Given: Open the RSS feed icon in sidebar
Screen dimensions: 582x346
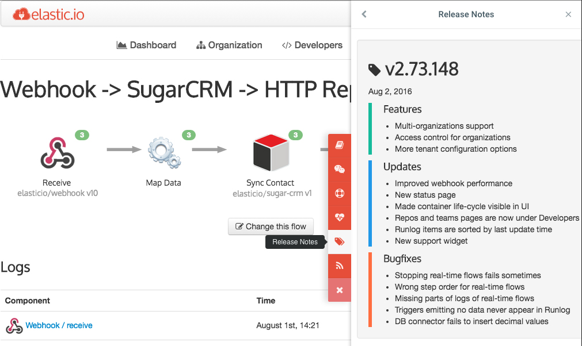Looking at the screenshot, I should [339, 266].
